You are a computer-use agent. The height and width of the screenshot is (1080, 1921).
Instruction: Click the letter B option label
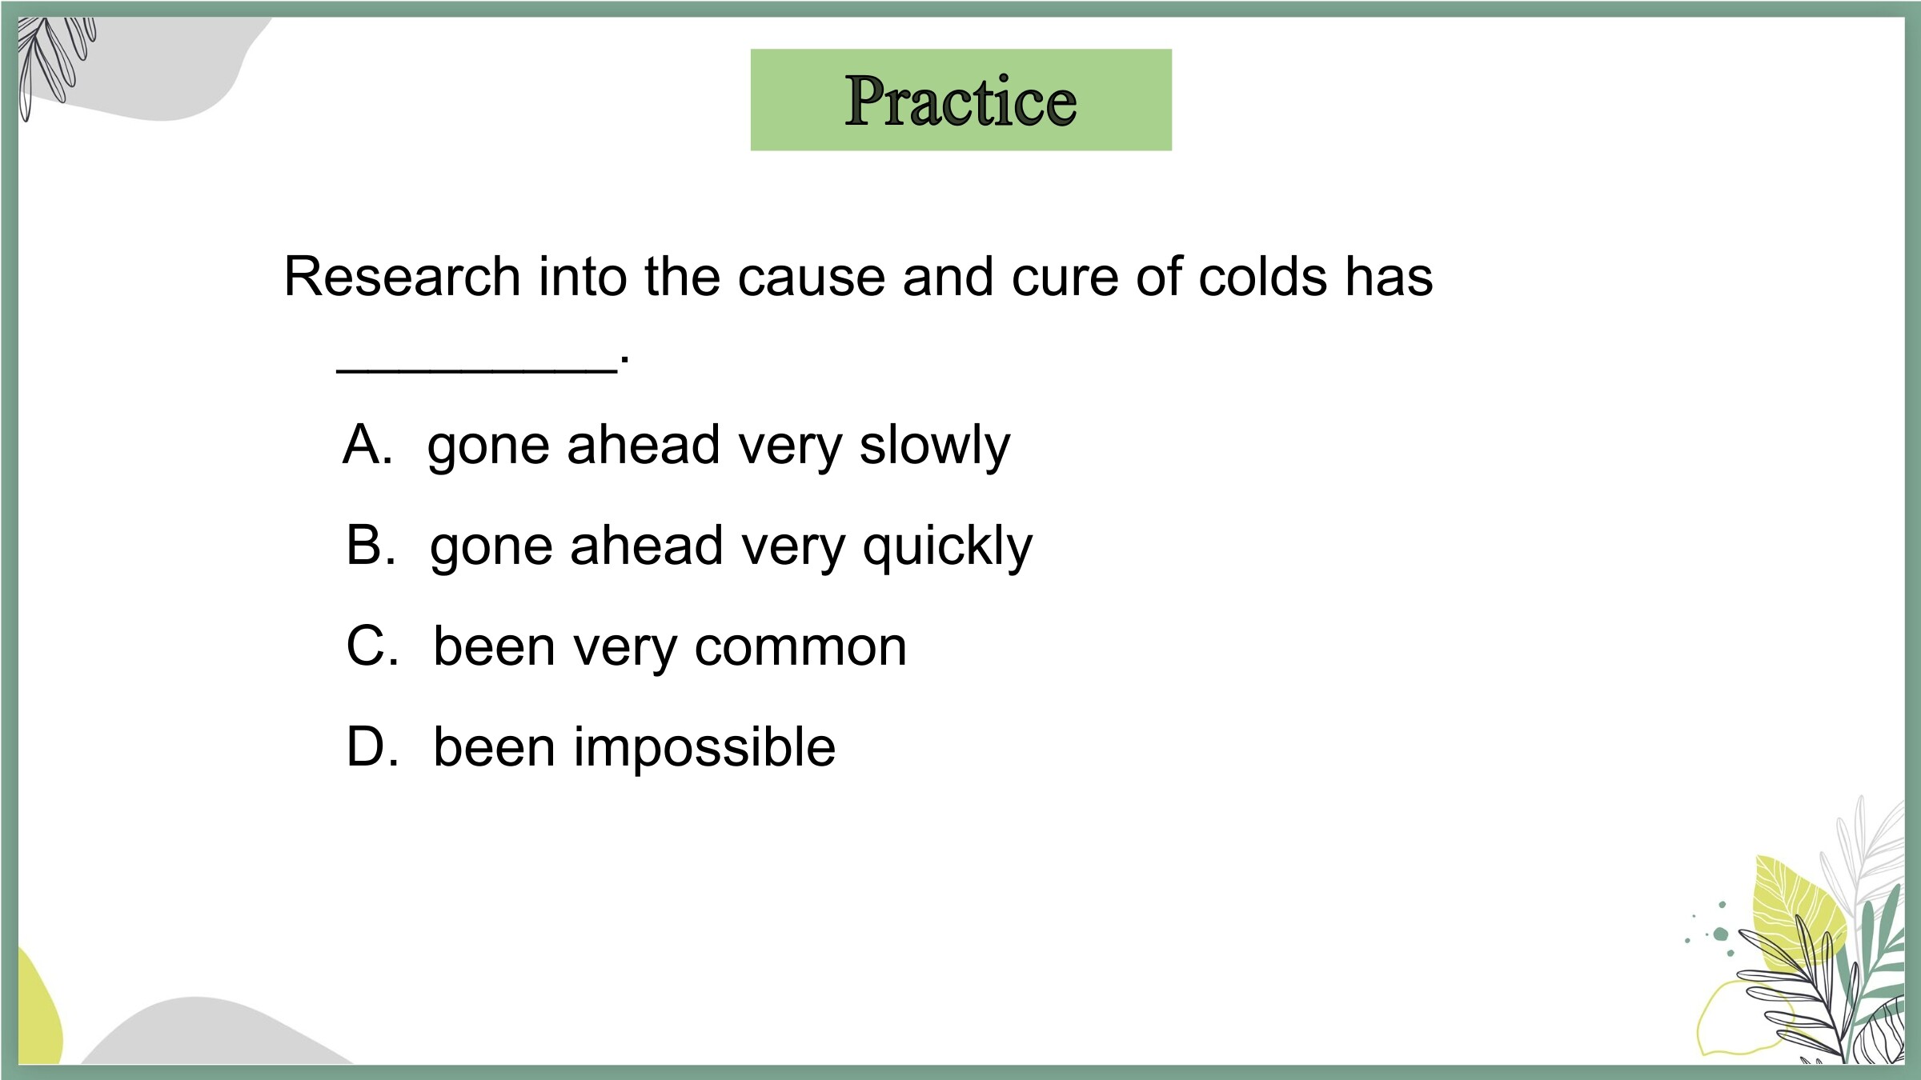[371, 546]
